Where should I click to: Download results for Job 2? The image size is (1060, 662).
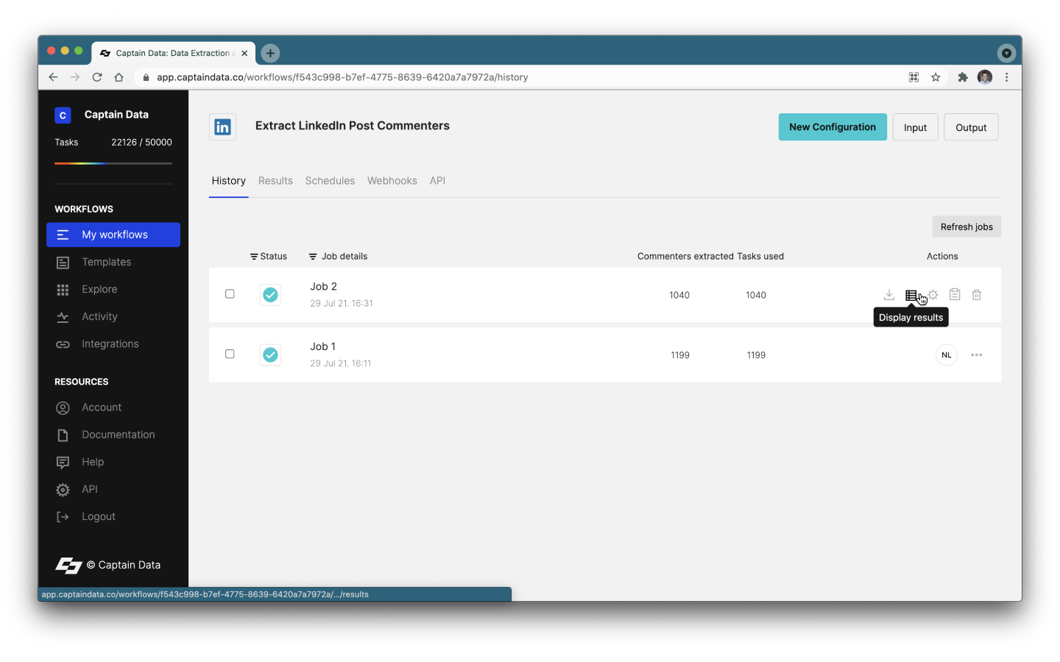[889, 295]
